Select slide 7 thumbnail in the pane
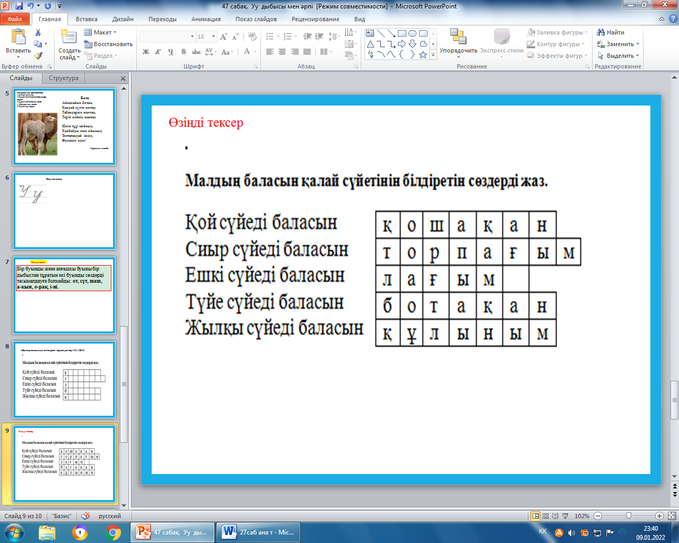The width and height of the screenshot is (679, 543). pos(64,295)
